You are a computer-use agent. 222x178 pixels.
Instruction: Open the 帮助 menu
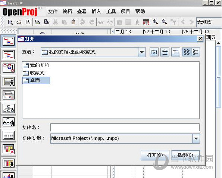point(140,11)
